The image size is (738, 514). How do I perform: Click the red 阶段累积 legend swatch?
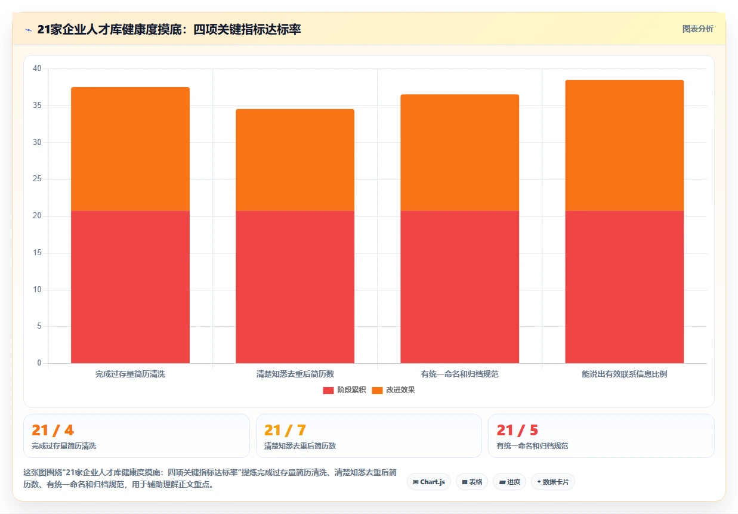[x=328, y=390]
